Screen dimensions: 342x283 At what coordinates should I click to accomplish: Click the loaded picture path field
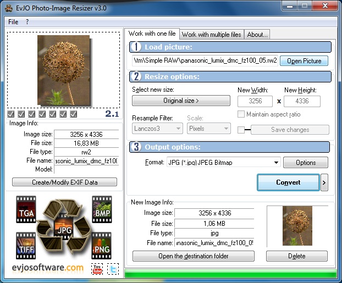(x=205, y=60)
